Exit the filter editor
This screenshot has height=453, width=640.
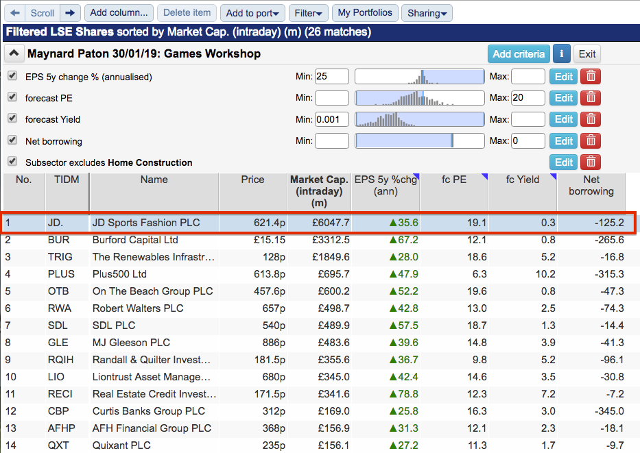coord(587,54)
